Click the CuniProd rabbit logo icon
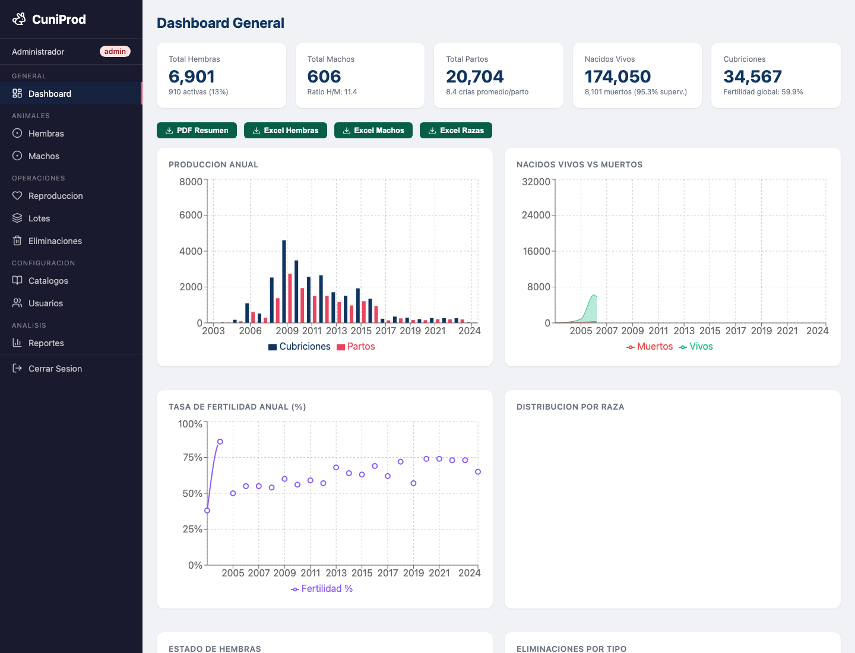The width and height of the screenshot is (855, 653). coord(19,19)
